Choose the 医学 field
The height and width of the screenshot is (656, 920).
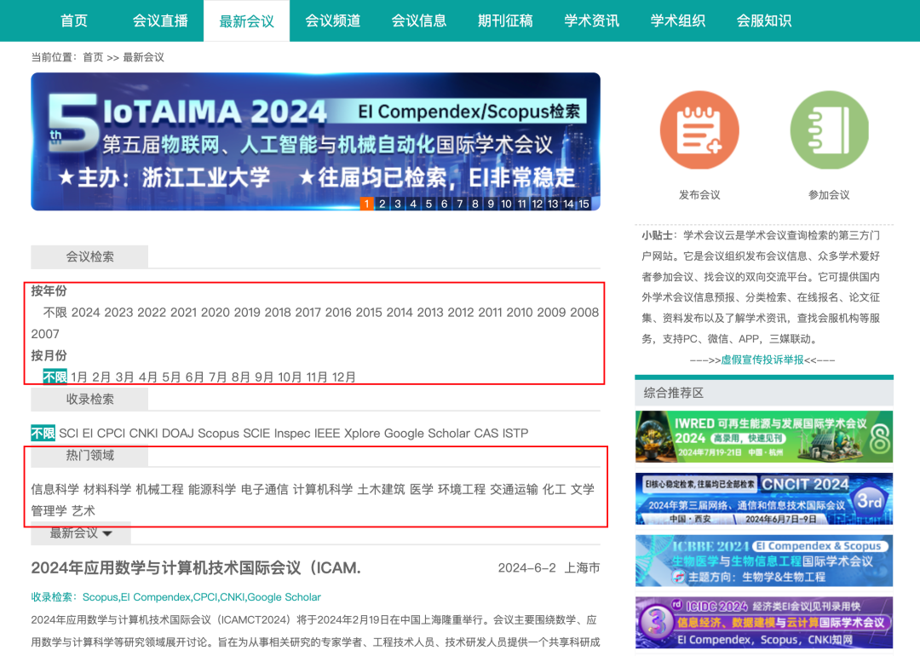422,489
